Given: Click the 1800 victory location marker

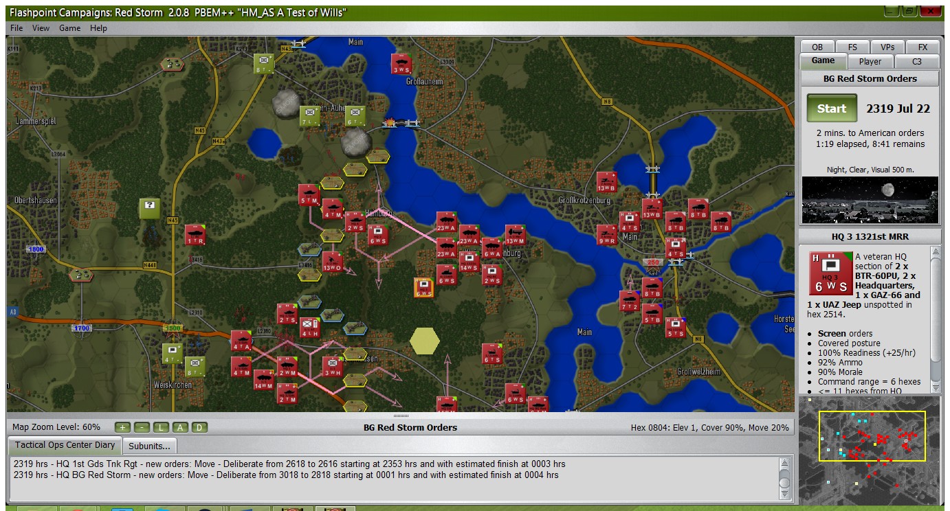Looking at the screenshot, I should tap(36, 249).
